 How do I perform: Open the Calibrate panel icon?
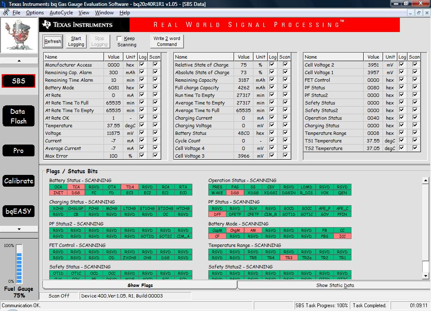coord(19,181)
